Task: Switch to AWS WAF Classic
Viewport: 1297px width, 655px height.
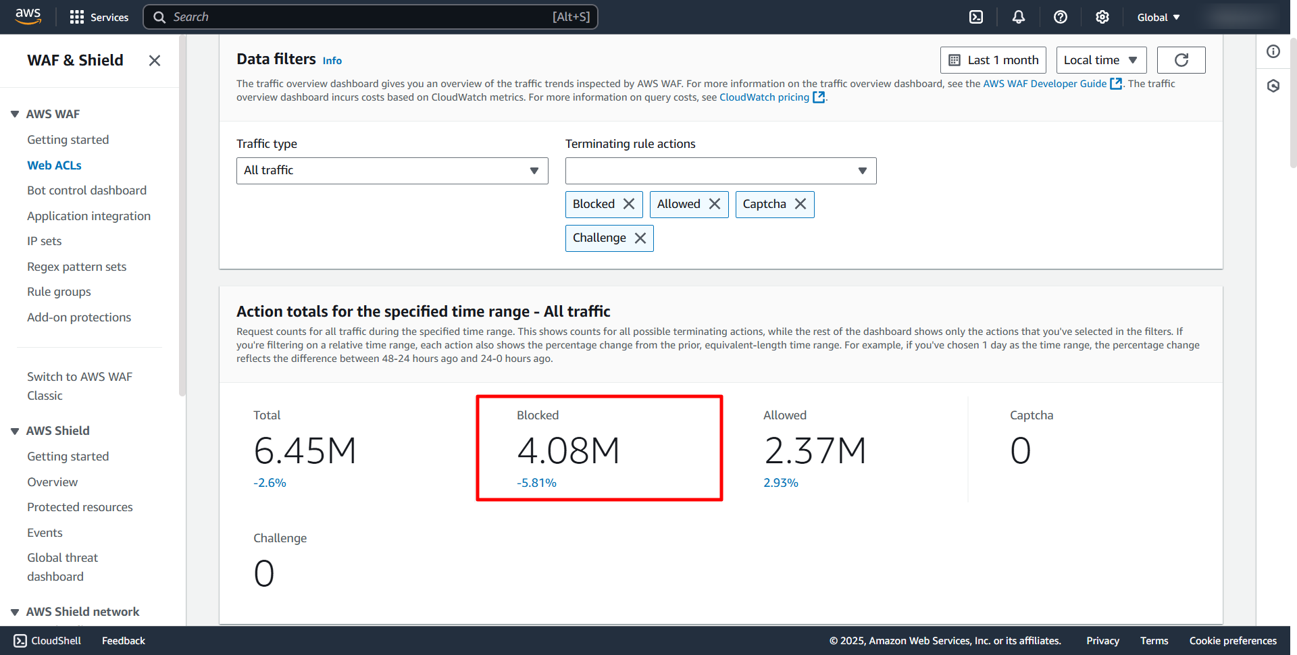Action: point(80,386)
